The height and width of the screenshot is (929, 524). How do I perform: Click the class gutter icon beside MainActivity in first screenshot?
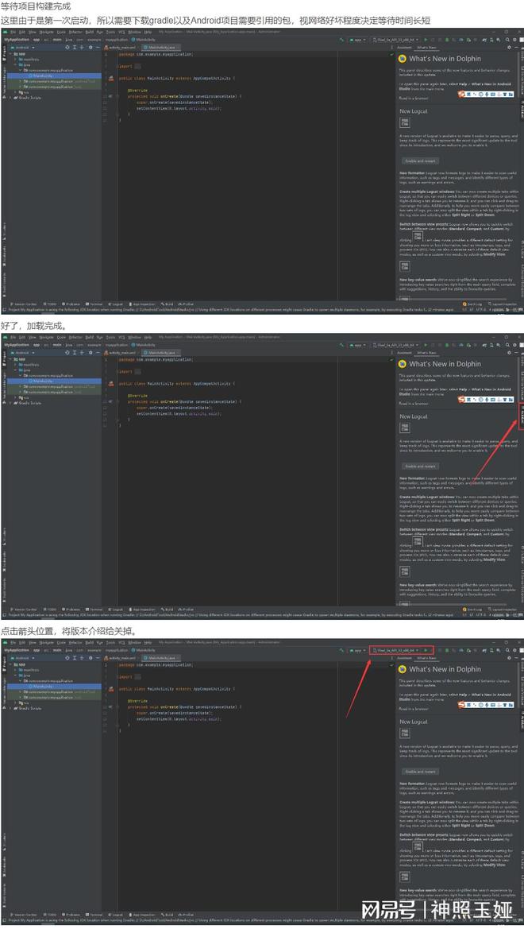coord(110,79)
